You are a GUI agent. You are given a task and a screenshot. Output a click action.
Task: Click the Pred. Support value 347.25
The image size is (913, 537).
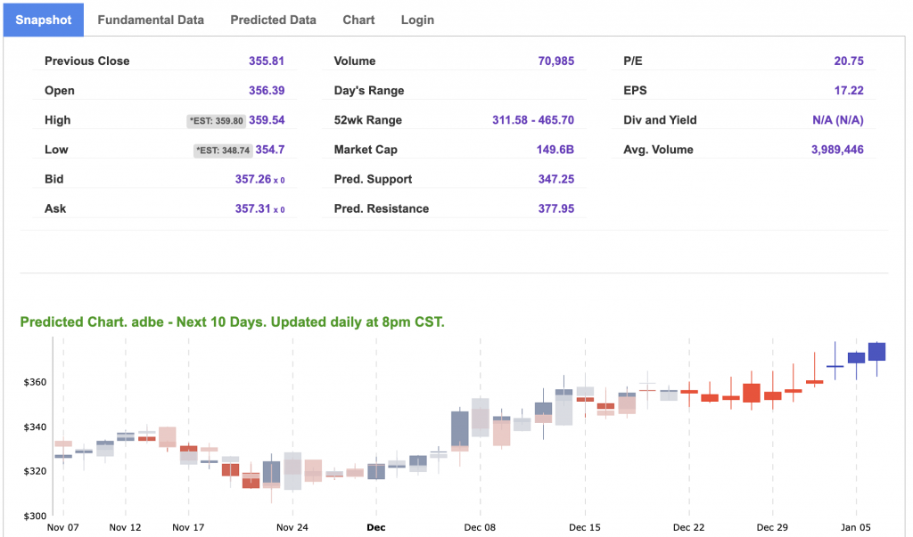555,180
